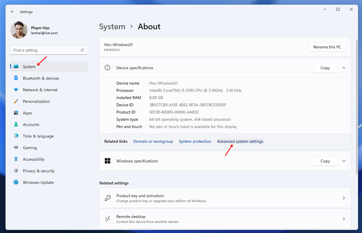Click the Remote desktop row chevron
362x233 pixels.
point(344,219)
